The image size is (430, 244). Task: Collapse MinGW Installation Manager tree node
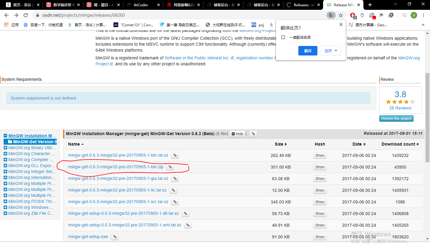(x=5, y=136)
